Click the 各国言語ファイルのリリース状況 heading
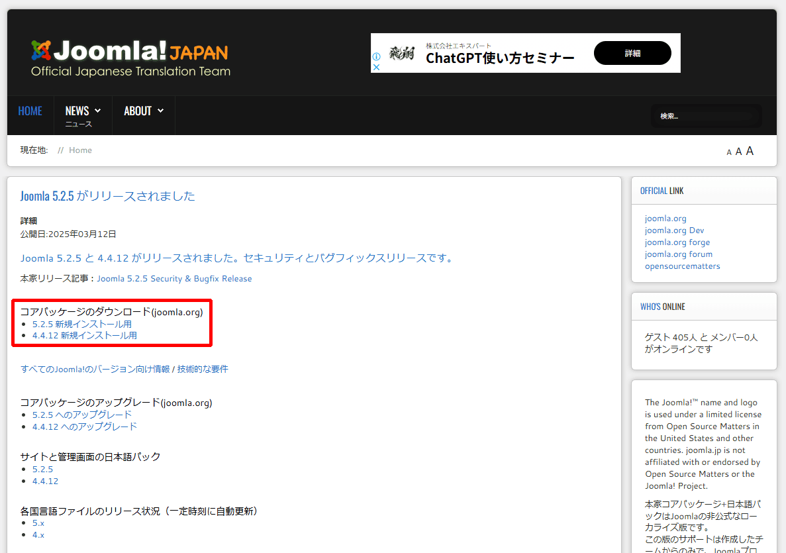786x553 pixels. 138,511
